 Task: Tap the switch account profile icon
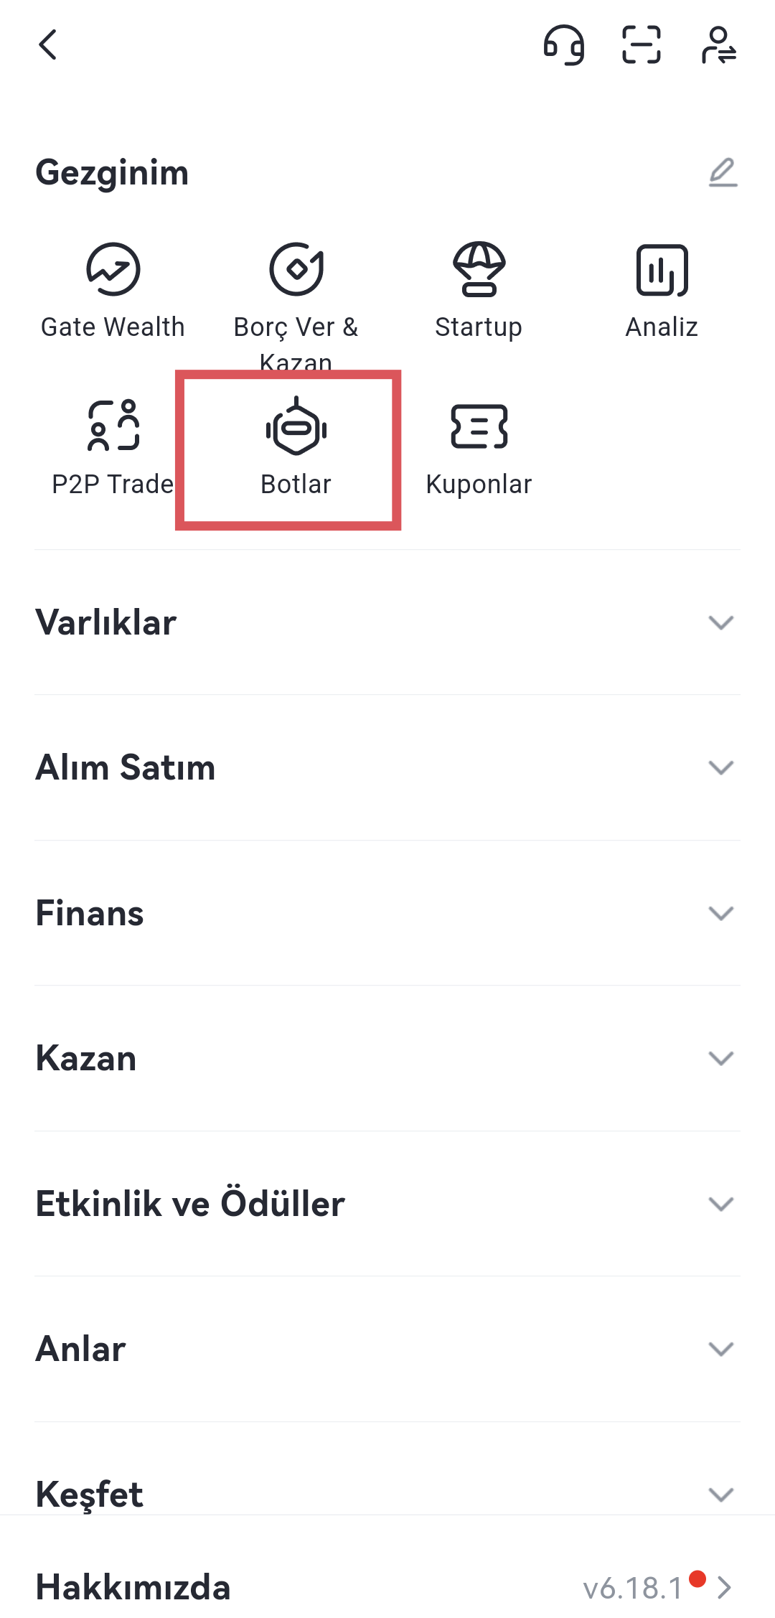pos(718,45)
